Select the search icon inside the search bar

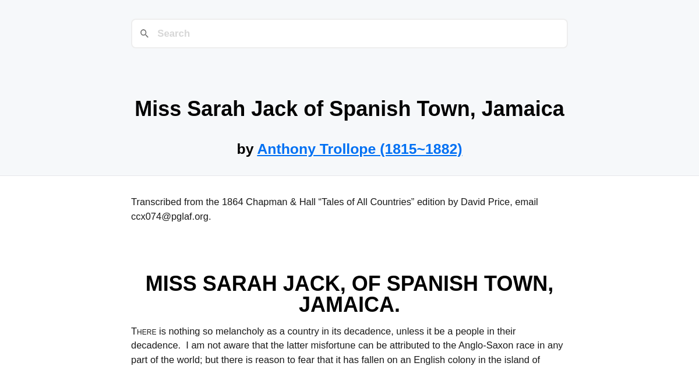(x=144, y=33)
